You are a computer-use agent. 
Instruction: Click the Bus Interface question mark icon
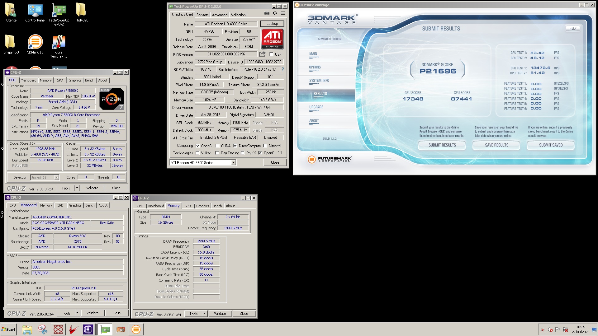tap(283, 69)
